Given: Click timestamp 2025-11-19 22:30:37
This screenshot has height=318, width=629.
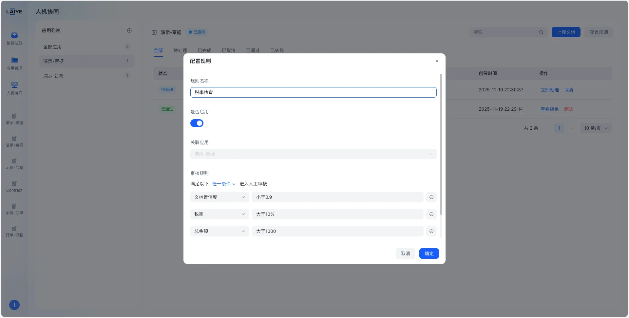Looking at the screenshot, I should (501, 90).
